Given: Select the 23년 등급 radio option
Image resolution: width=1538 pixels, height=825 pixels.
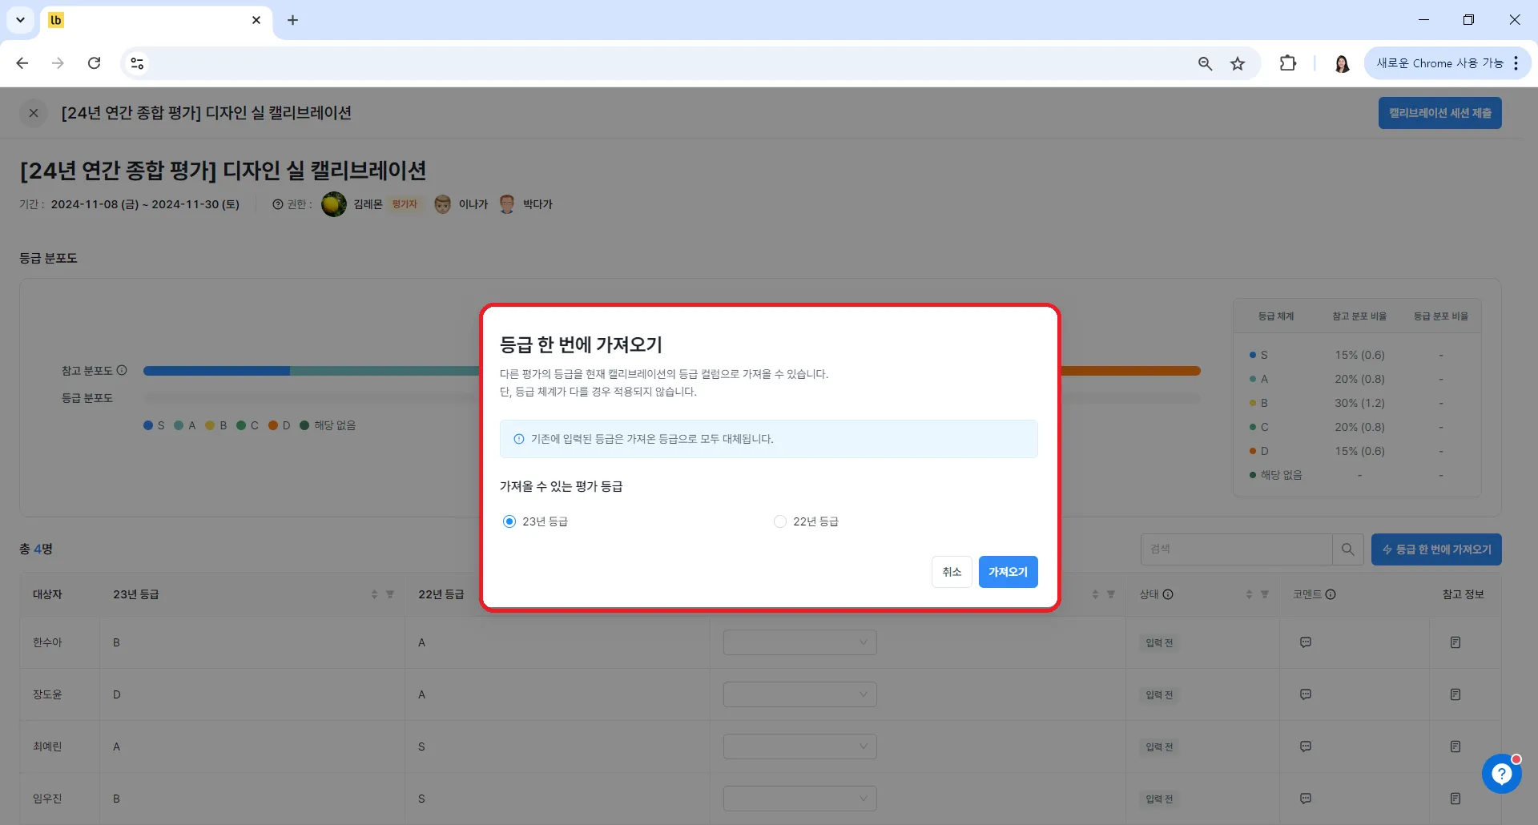Looking at the screenshot, I should pos(509,521).
